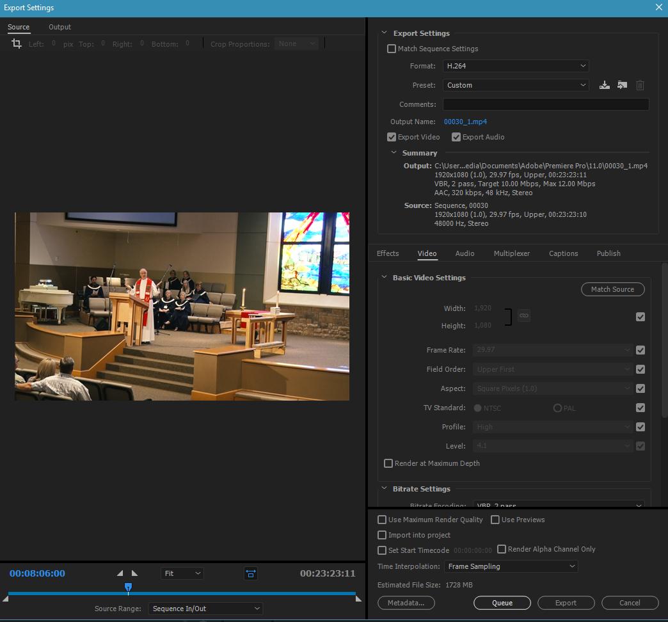668x622 pixels.
Task: Click into the Comments field
Action: 546,104
